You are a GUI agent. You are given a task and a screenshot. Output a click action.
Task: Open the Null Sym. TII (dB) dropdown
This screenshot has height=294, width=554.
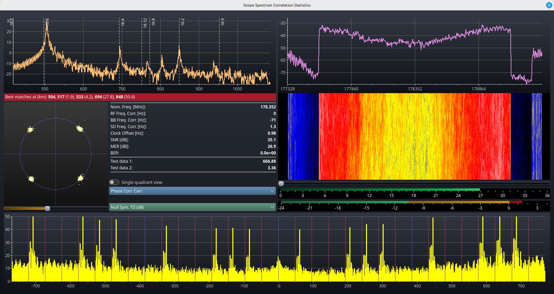193,207
